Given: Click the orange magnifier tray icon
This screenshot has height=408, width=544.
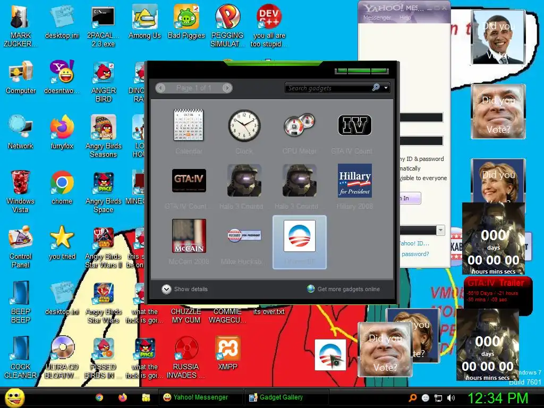Looking at the screenshot, I should pyautogui.click(x=413, y=398).
